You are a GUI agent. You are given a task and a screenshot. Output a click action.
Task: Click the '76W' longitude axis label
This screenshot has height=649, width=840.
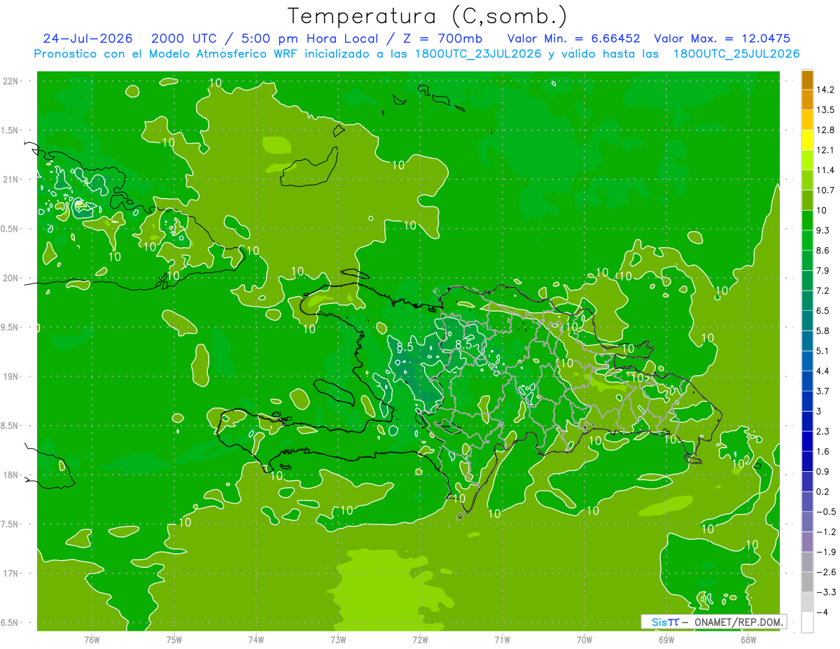tap(92, 641)
